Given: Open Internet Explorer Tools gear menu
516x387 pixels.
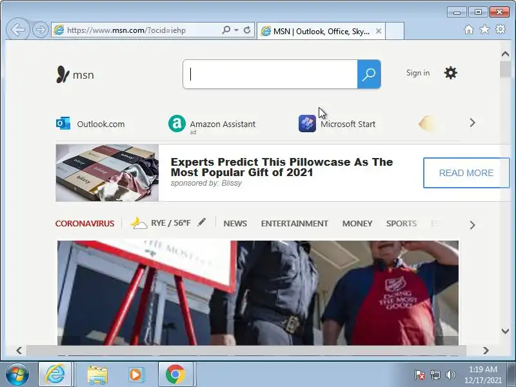Looking at the screenshot, I should 501,29.
